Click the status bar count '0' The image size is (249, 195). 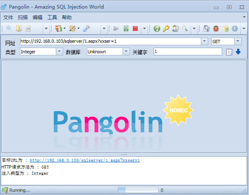coord(162,190)
